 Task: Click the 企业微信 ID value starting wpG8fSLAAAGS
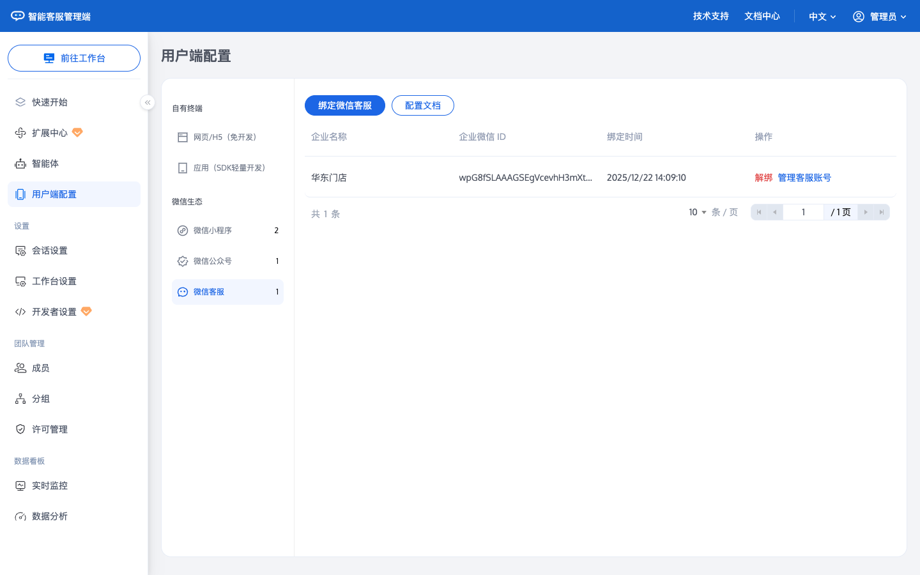click(526, 178)
